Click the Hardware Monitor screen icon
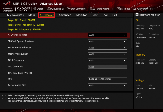This screenshot has width=163, height=112. tap(137, 15)
